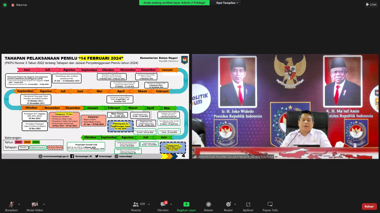Click the Kementerian Dalam Negeri logo on slide
This screenshot has height=213, width=380.
[184, 59]
